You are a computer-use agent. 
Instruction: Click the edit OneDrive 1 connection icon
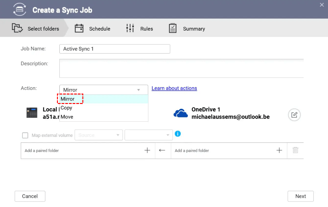(294, 115)
